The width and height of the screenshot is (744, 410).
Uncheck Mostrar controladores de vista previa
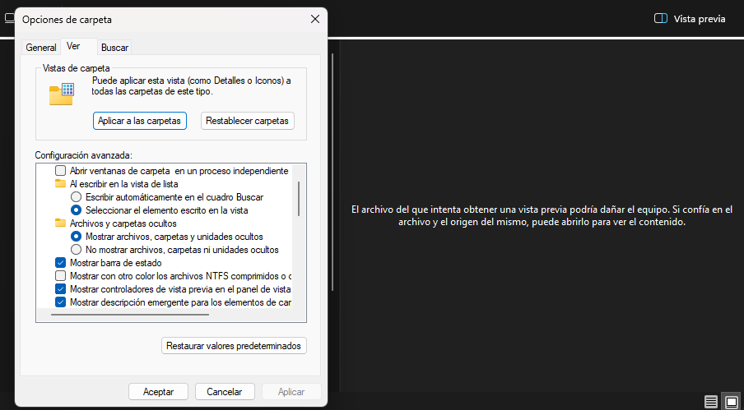60,288
